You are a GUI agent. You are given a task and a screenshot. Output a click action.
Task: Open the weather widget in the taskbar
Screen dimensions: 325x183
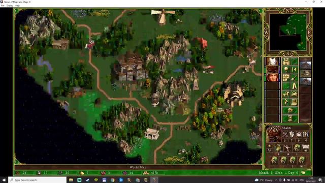(x=264, y=180)
